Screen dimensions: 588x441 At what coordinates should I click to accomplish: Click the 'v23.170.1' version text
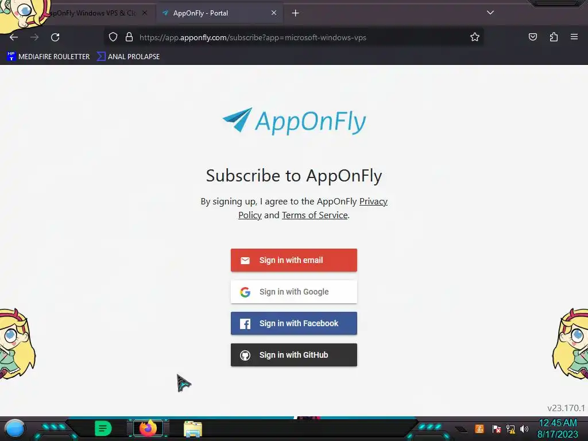tap(566, 408)
